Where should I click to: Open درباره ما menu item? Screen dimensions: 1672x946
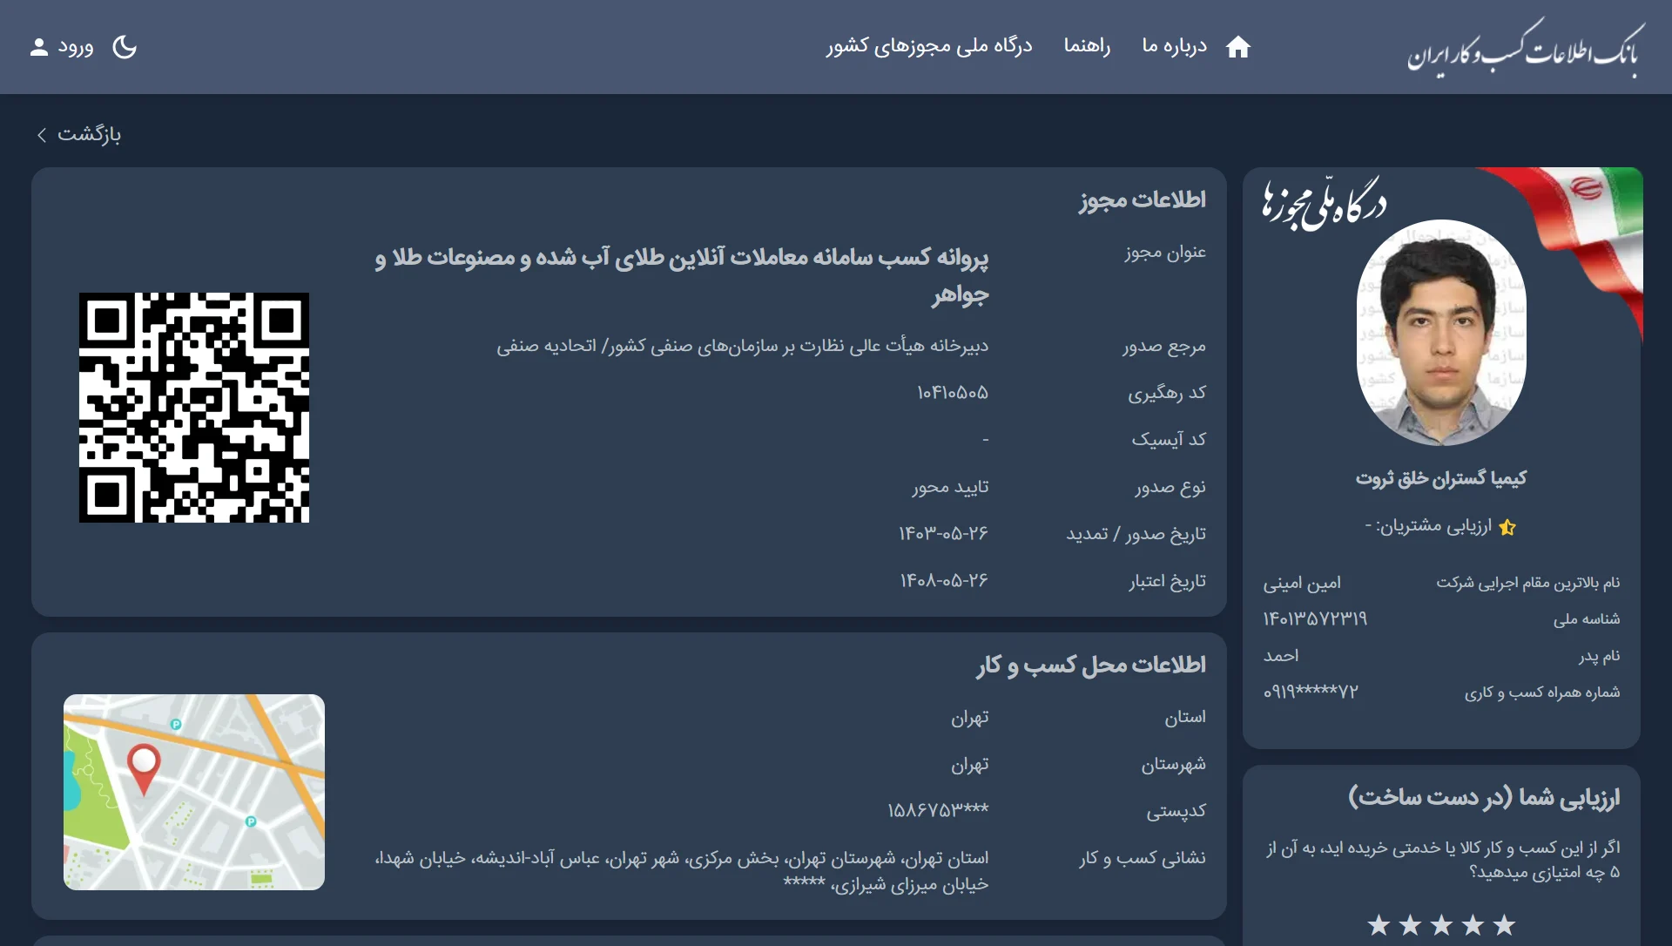pyautogui.click(x=1174, y=46)
